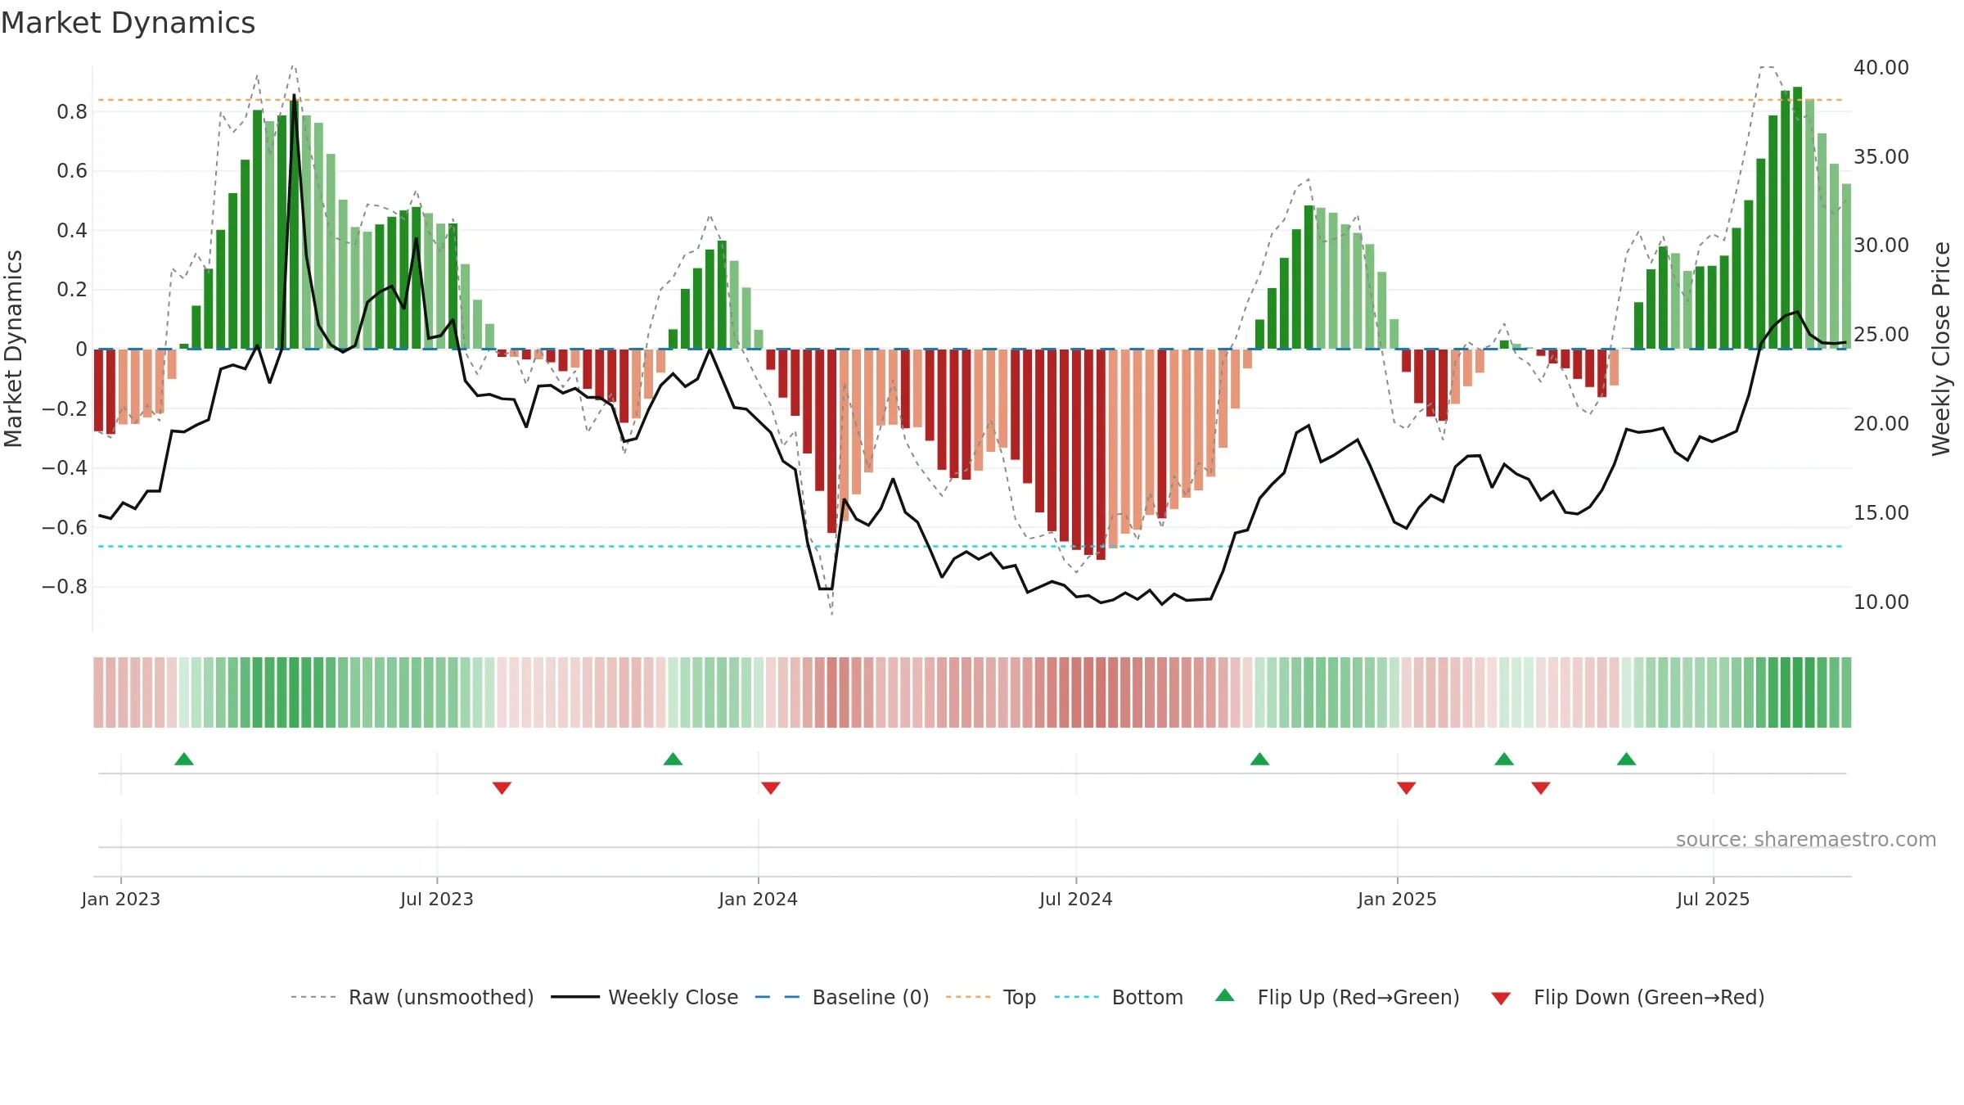This screenshot has height=1105, width=1964.
Task: Select the flip-up triangle marker near March 2025
Action: [x=1504, y=759]
